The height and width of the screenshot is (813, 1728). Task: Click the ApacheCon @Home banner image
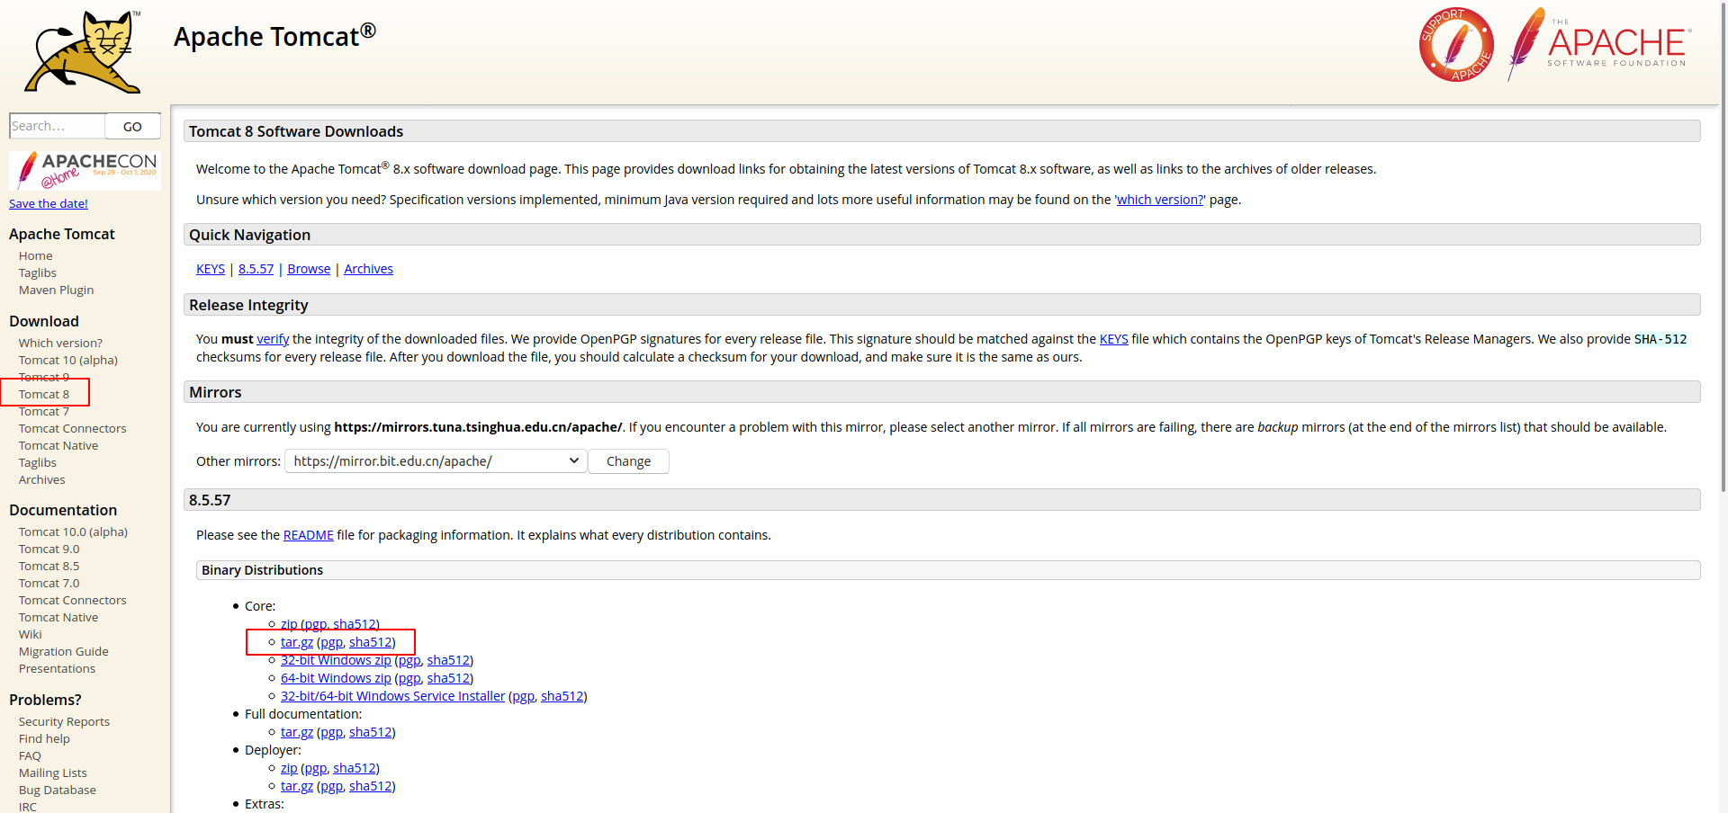[x=85, y=170]
